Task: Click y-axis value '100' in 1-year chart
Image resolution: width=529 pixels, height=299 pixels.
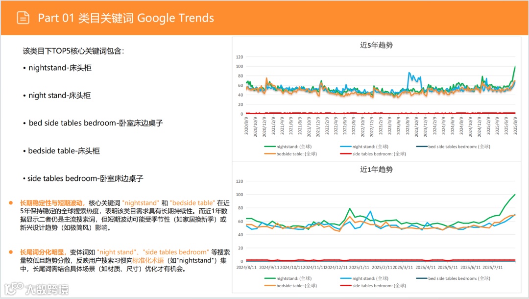Action: [x=240, y=195]
